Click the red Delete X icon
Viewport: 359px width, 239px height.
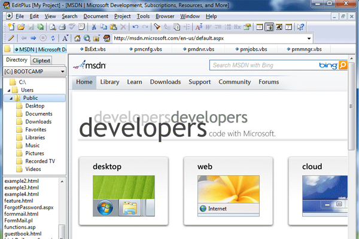click(123, 27)
